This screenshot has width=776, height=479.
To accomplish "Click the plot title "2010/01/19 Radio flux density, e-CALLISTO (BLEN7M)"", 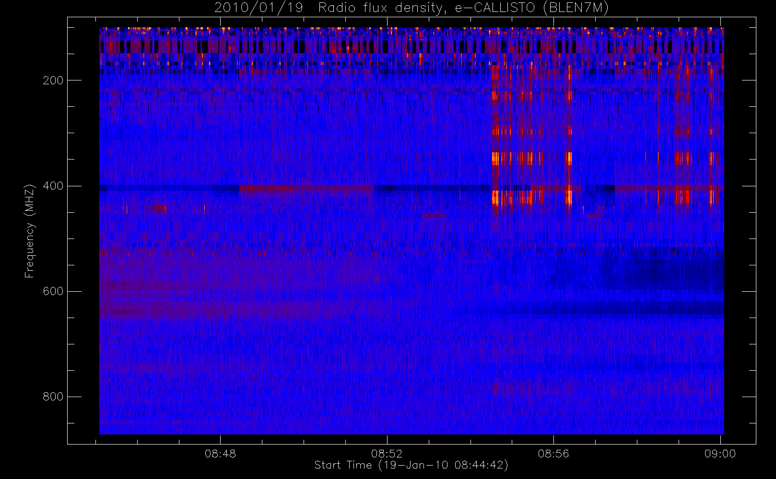I will tap(412, 8).
